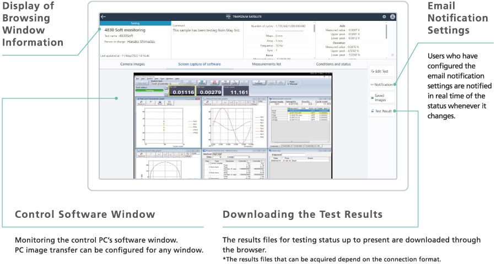Click the back arrow in the header
The width and height of the screenshot is (496, 264).
[103, 16]
